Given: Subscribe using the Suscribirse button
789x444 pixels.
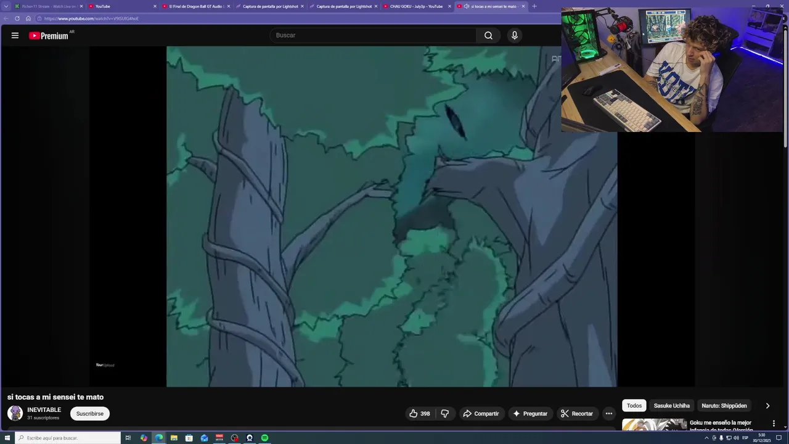Looking at the screenshot, I should pyautogui.click(x=90, y=414).
